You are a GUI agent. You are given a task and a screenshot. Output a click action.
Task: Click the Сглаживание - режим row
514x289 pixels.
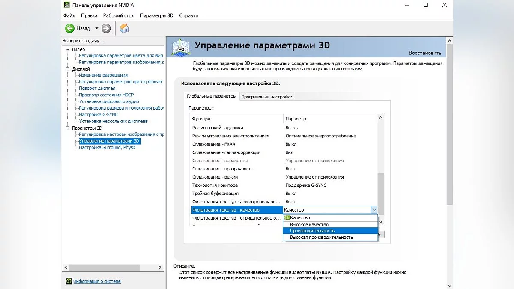[283, 177]
